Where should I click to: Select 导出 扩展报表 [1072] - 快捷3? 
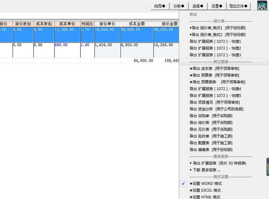[x=215, y=55]
